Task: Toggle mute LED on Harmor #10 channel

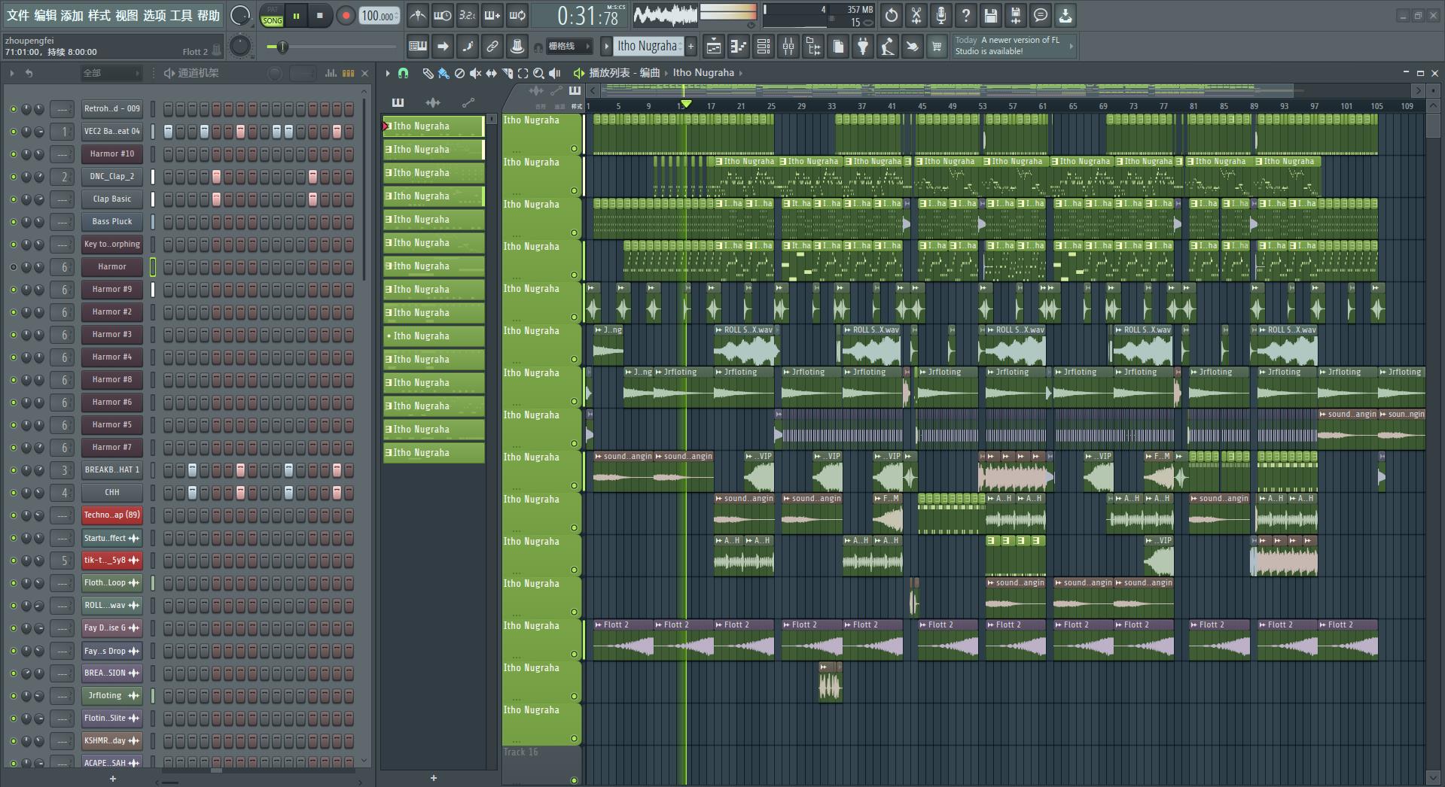Action: [x=13, y=154]
